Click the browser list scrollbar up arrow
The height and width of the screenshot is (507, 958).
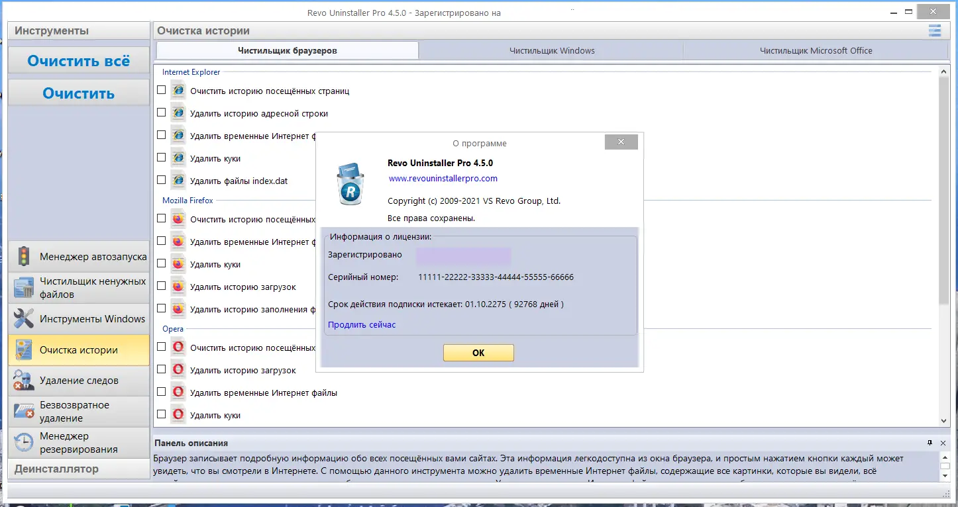(944, 71)
